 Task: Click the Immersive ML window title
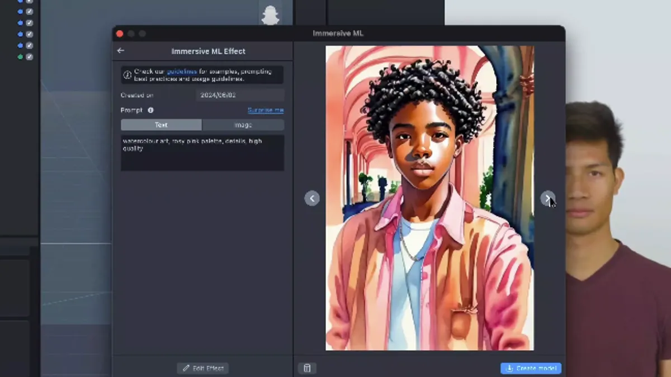338,34
